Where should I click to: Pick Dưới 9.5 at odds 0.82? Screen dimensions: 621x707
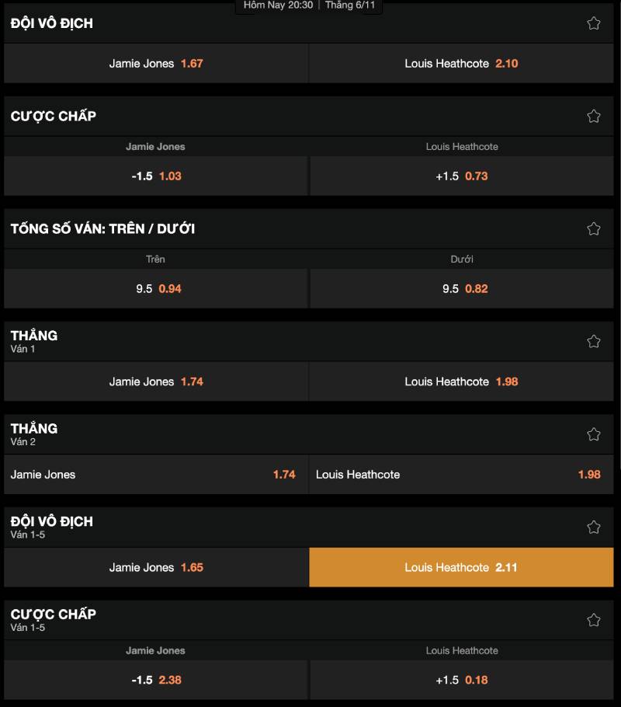[461, 289]
